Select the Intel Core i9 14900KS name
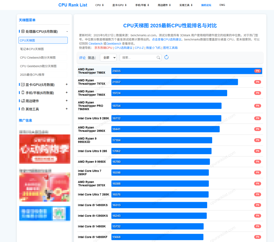This screenshot has height=242, width=274. [93, 205]
